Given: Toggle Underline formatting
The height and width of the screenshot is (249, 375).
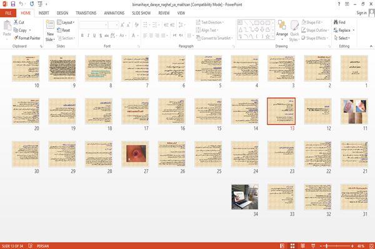Looking at the screenshot, I should 94,36.
